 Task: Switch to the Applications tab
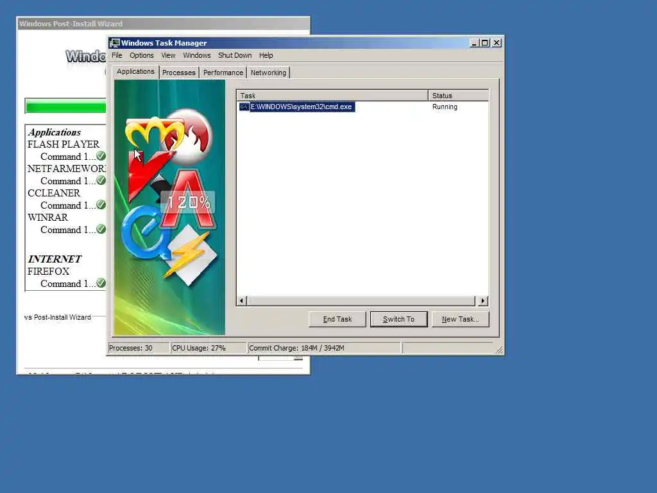(x=135, y=72)
